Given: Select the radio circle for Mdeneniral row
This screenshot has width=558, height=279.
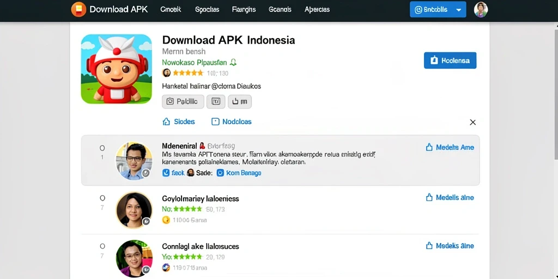Looking at the screenshot, I should tap(102, 148).
